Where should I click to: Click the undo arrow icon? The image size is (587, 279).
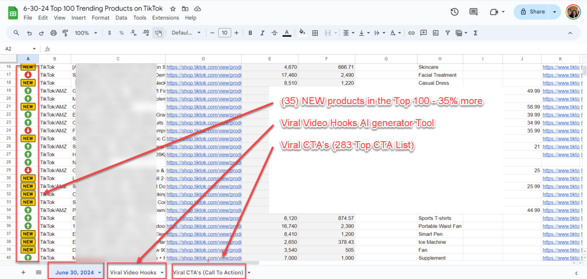(x=30, y=33)
